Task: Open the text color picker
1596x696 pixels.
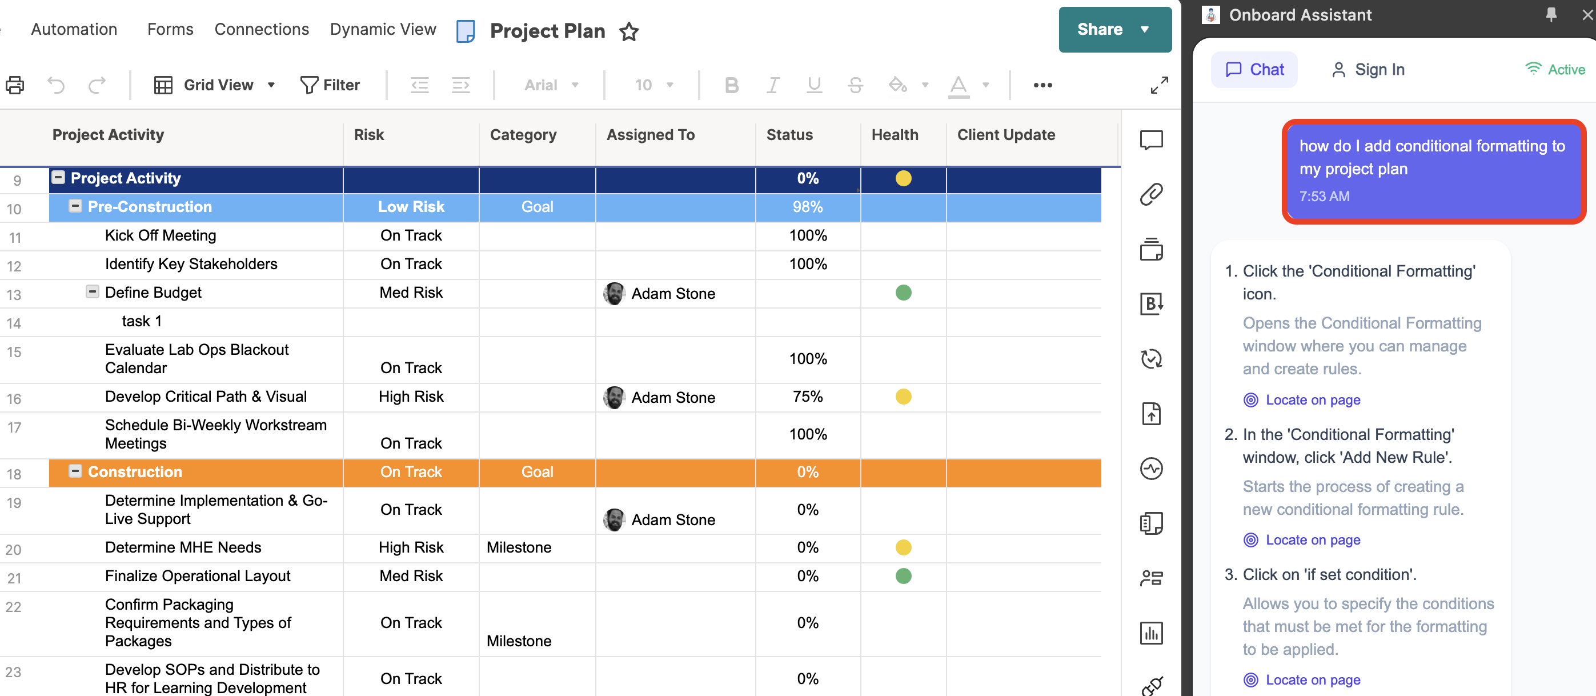Action: click(958, 85)
